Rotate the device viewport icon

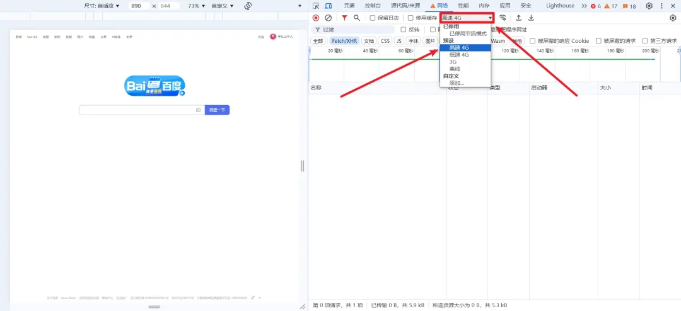pos(248,6)
